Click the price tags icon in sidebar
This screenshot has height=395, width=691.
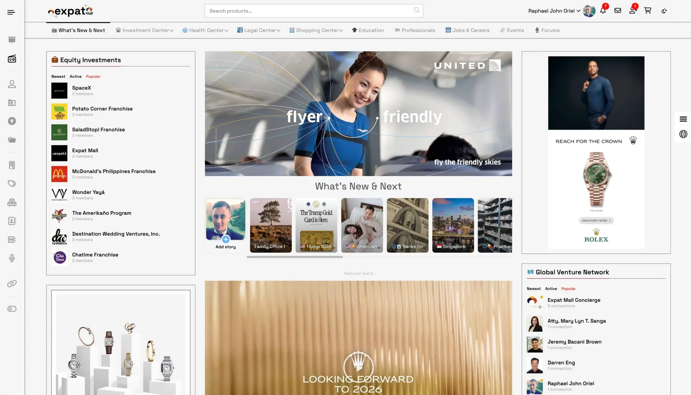click(x=12, y=184)
